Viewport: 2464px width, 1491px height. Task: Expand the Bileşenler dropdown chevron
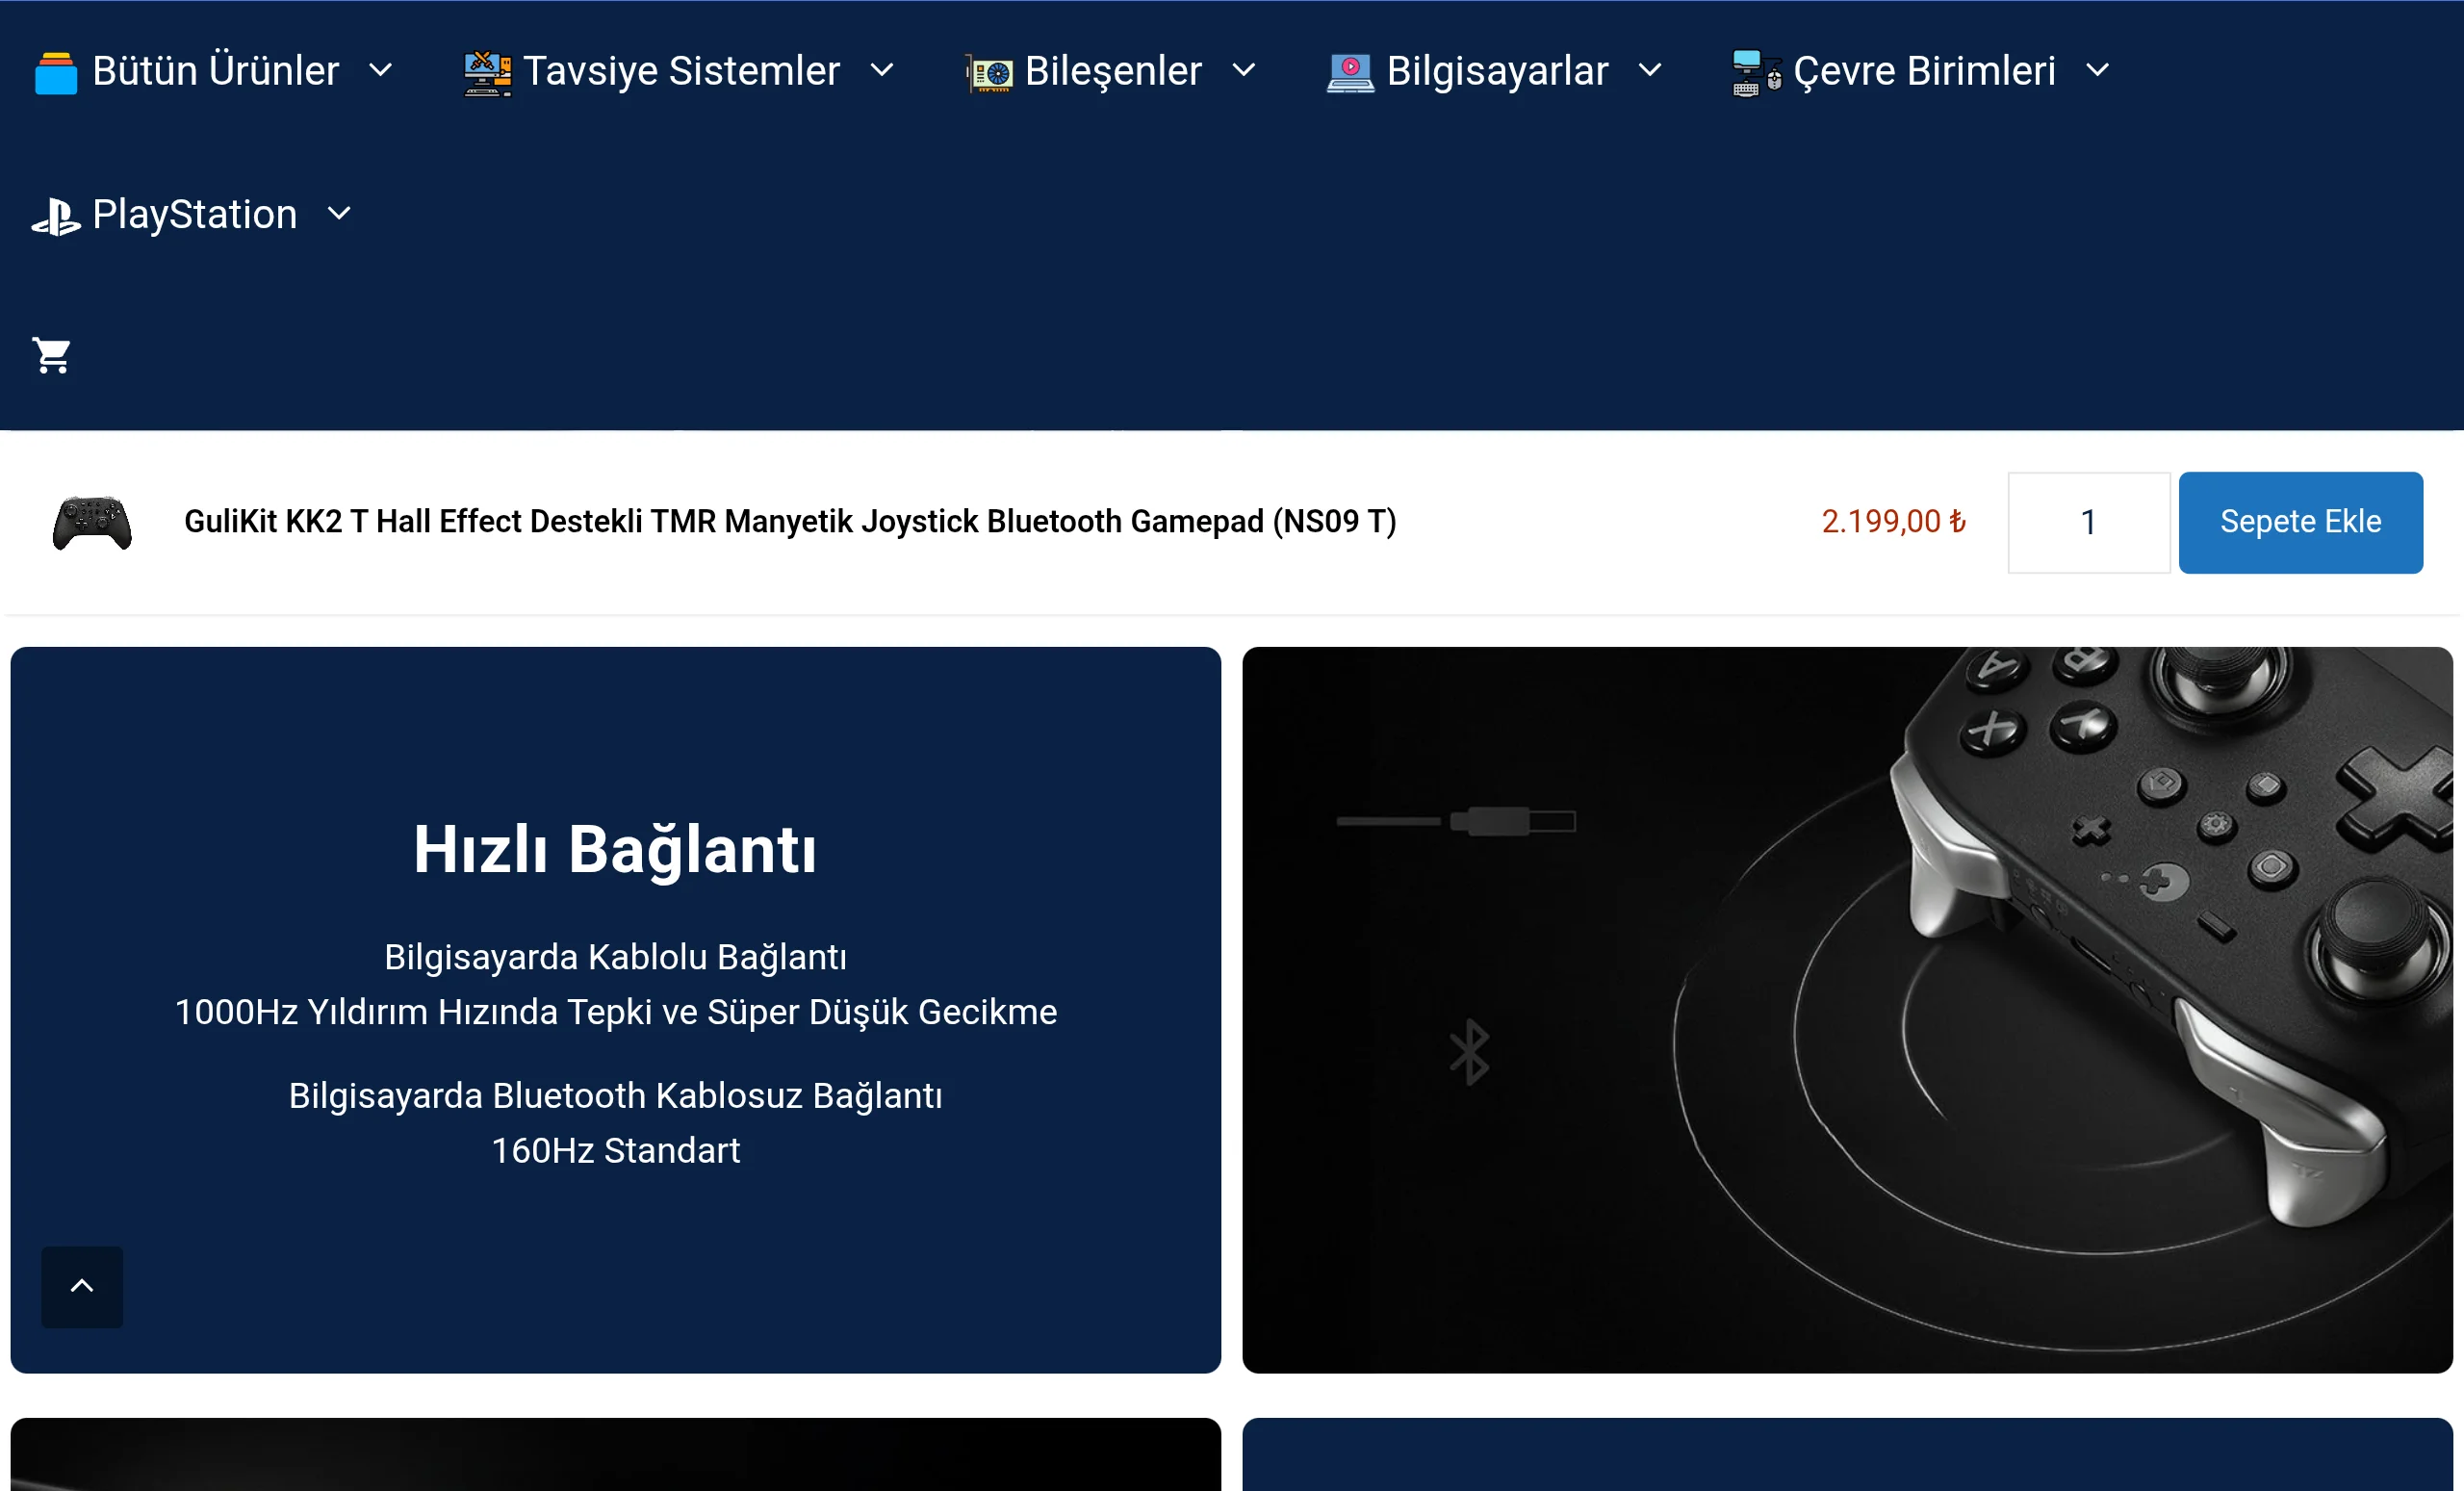(x=1243, y=71)
